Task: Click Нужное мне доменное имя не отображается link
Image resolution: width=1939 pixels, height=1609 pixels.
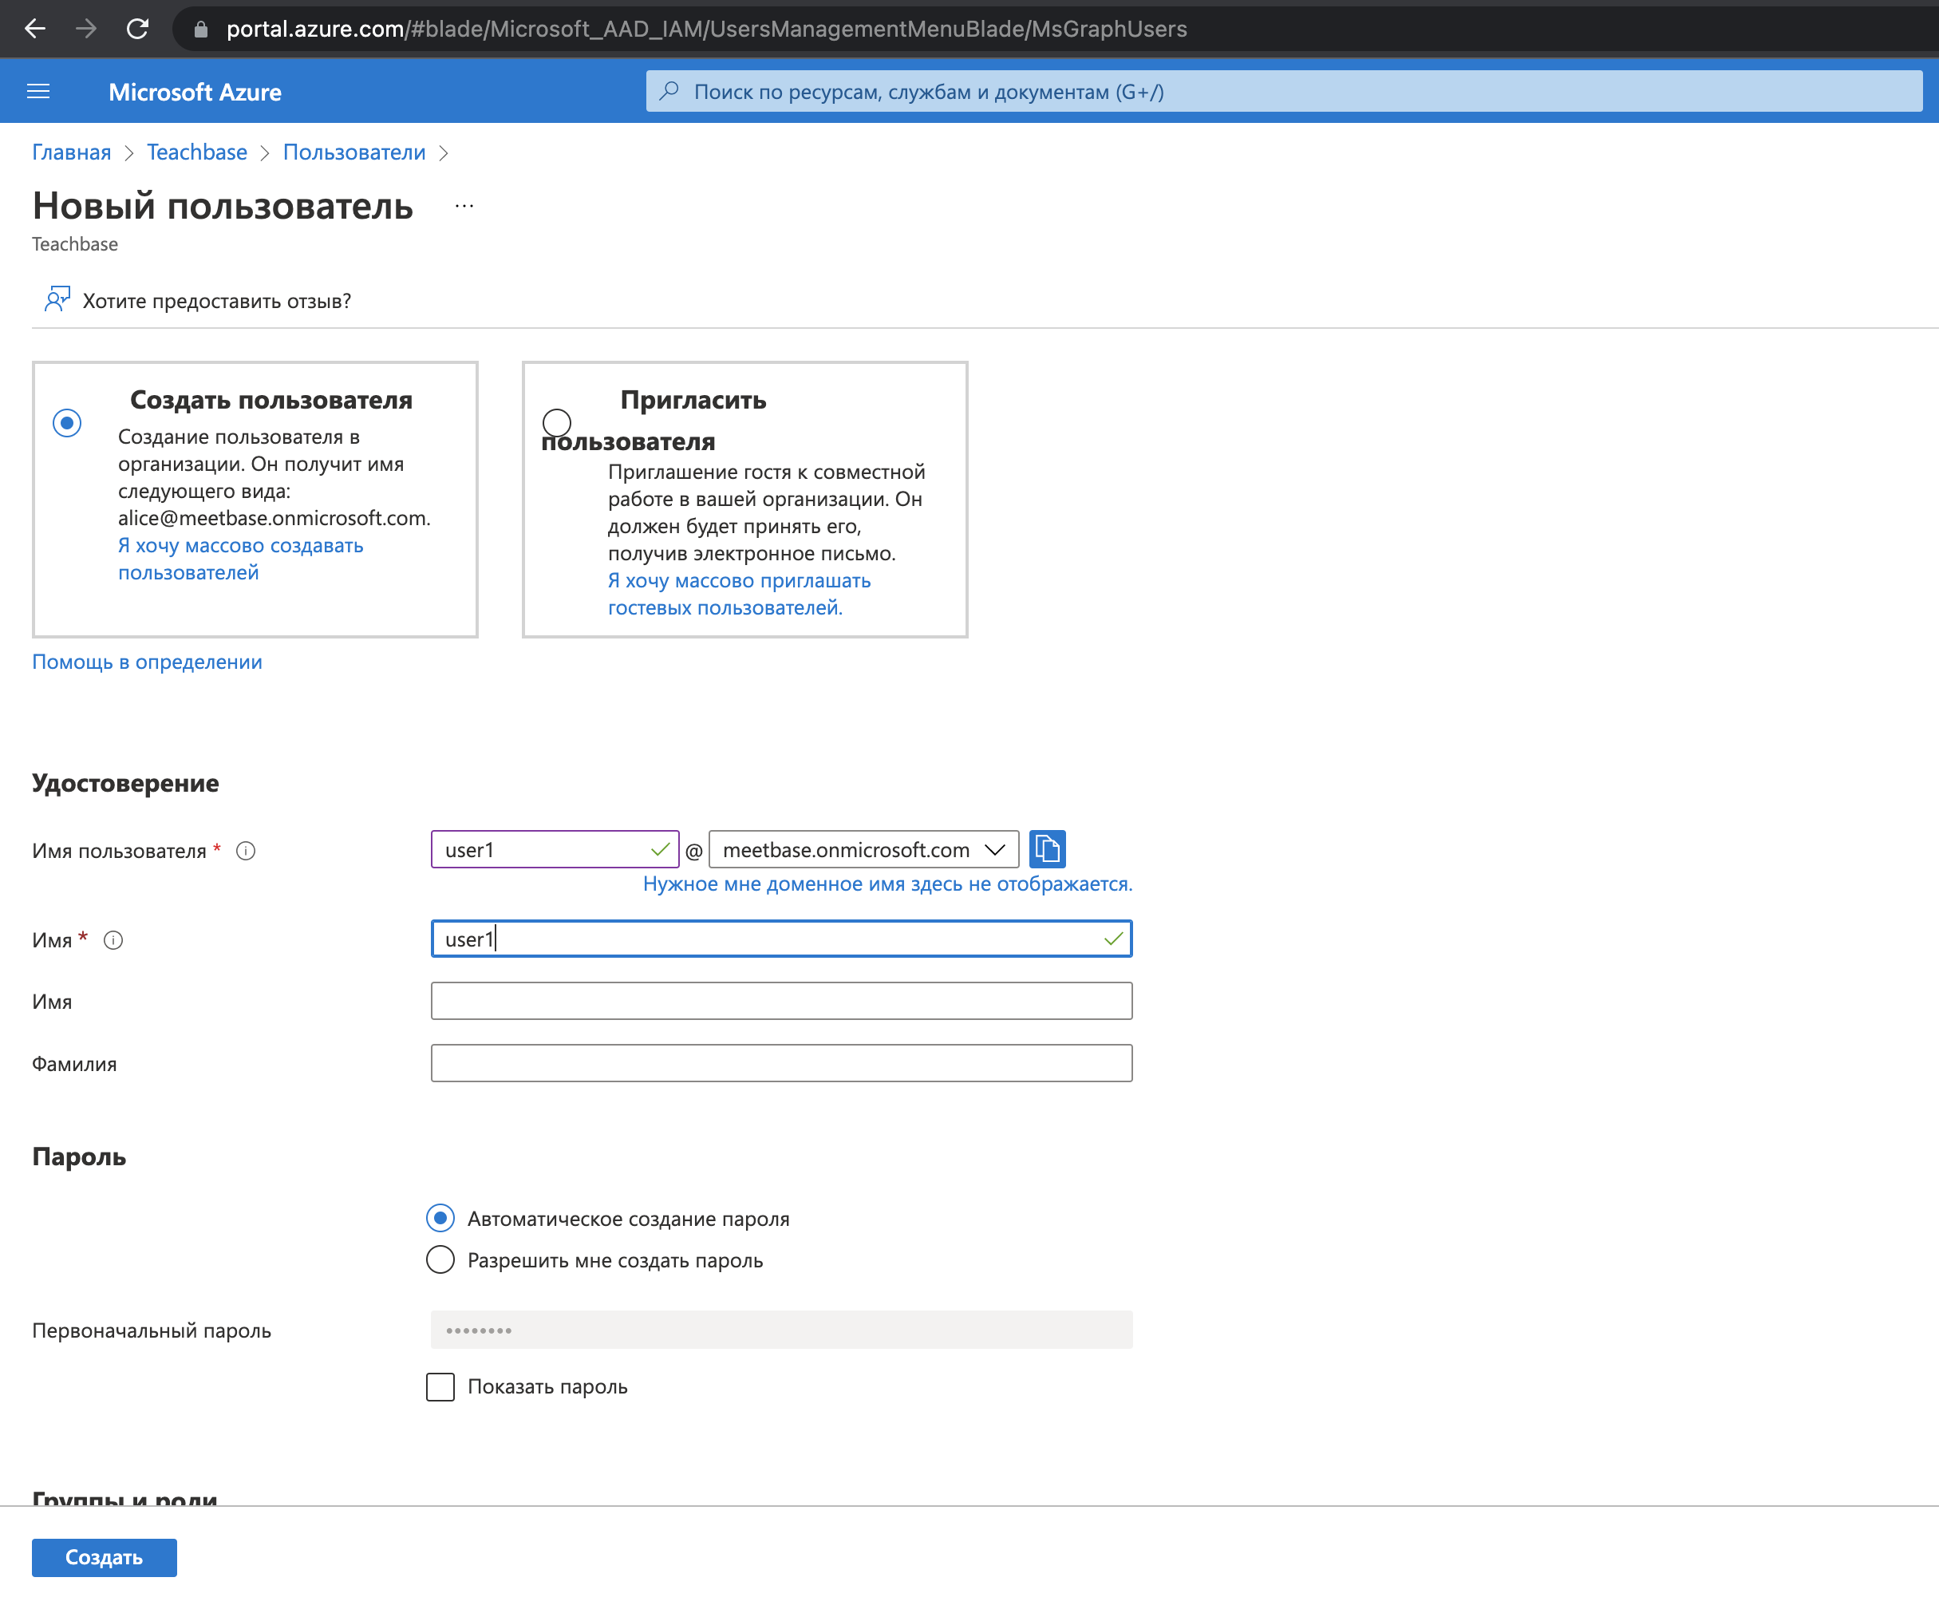Action: 887,884
